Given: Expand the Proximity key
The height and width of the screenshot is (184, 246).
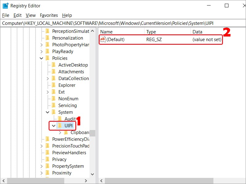Looking at the screenshot, I should pos(42,173).
